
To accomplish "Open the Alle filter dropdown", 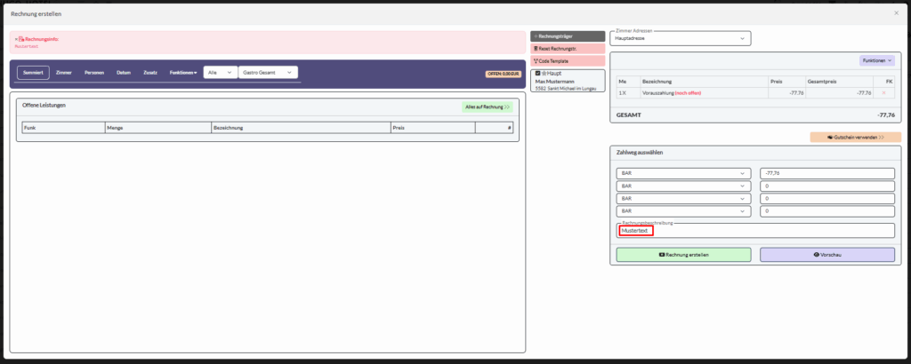I will (220, 73).
